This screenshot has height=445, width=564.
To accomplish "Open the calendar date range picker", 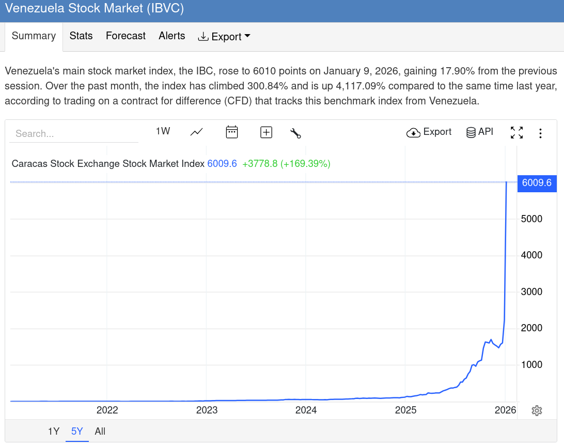I will (231, 132).
